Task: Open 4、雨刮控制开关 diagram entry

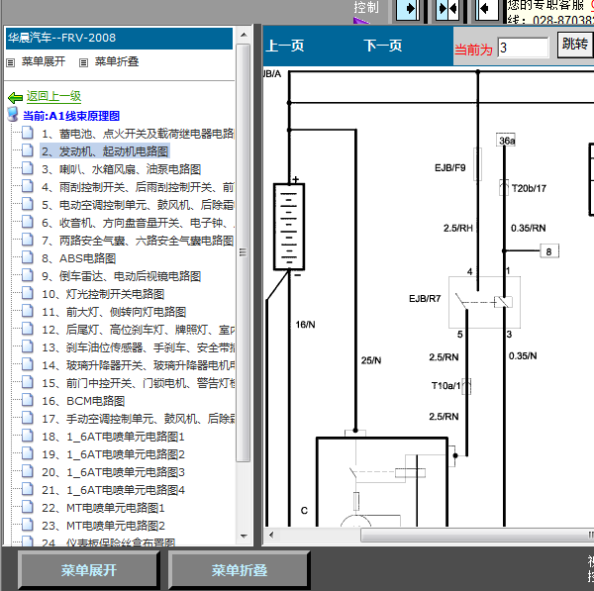Action: point(138,187)
